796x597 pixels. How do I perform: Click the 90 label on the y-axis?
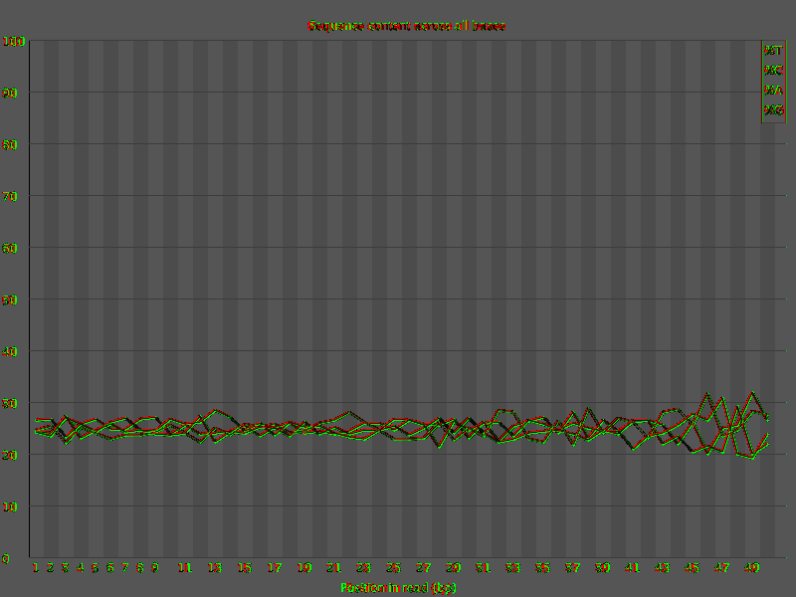[x=10, y=94]
